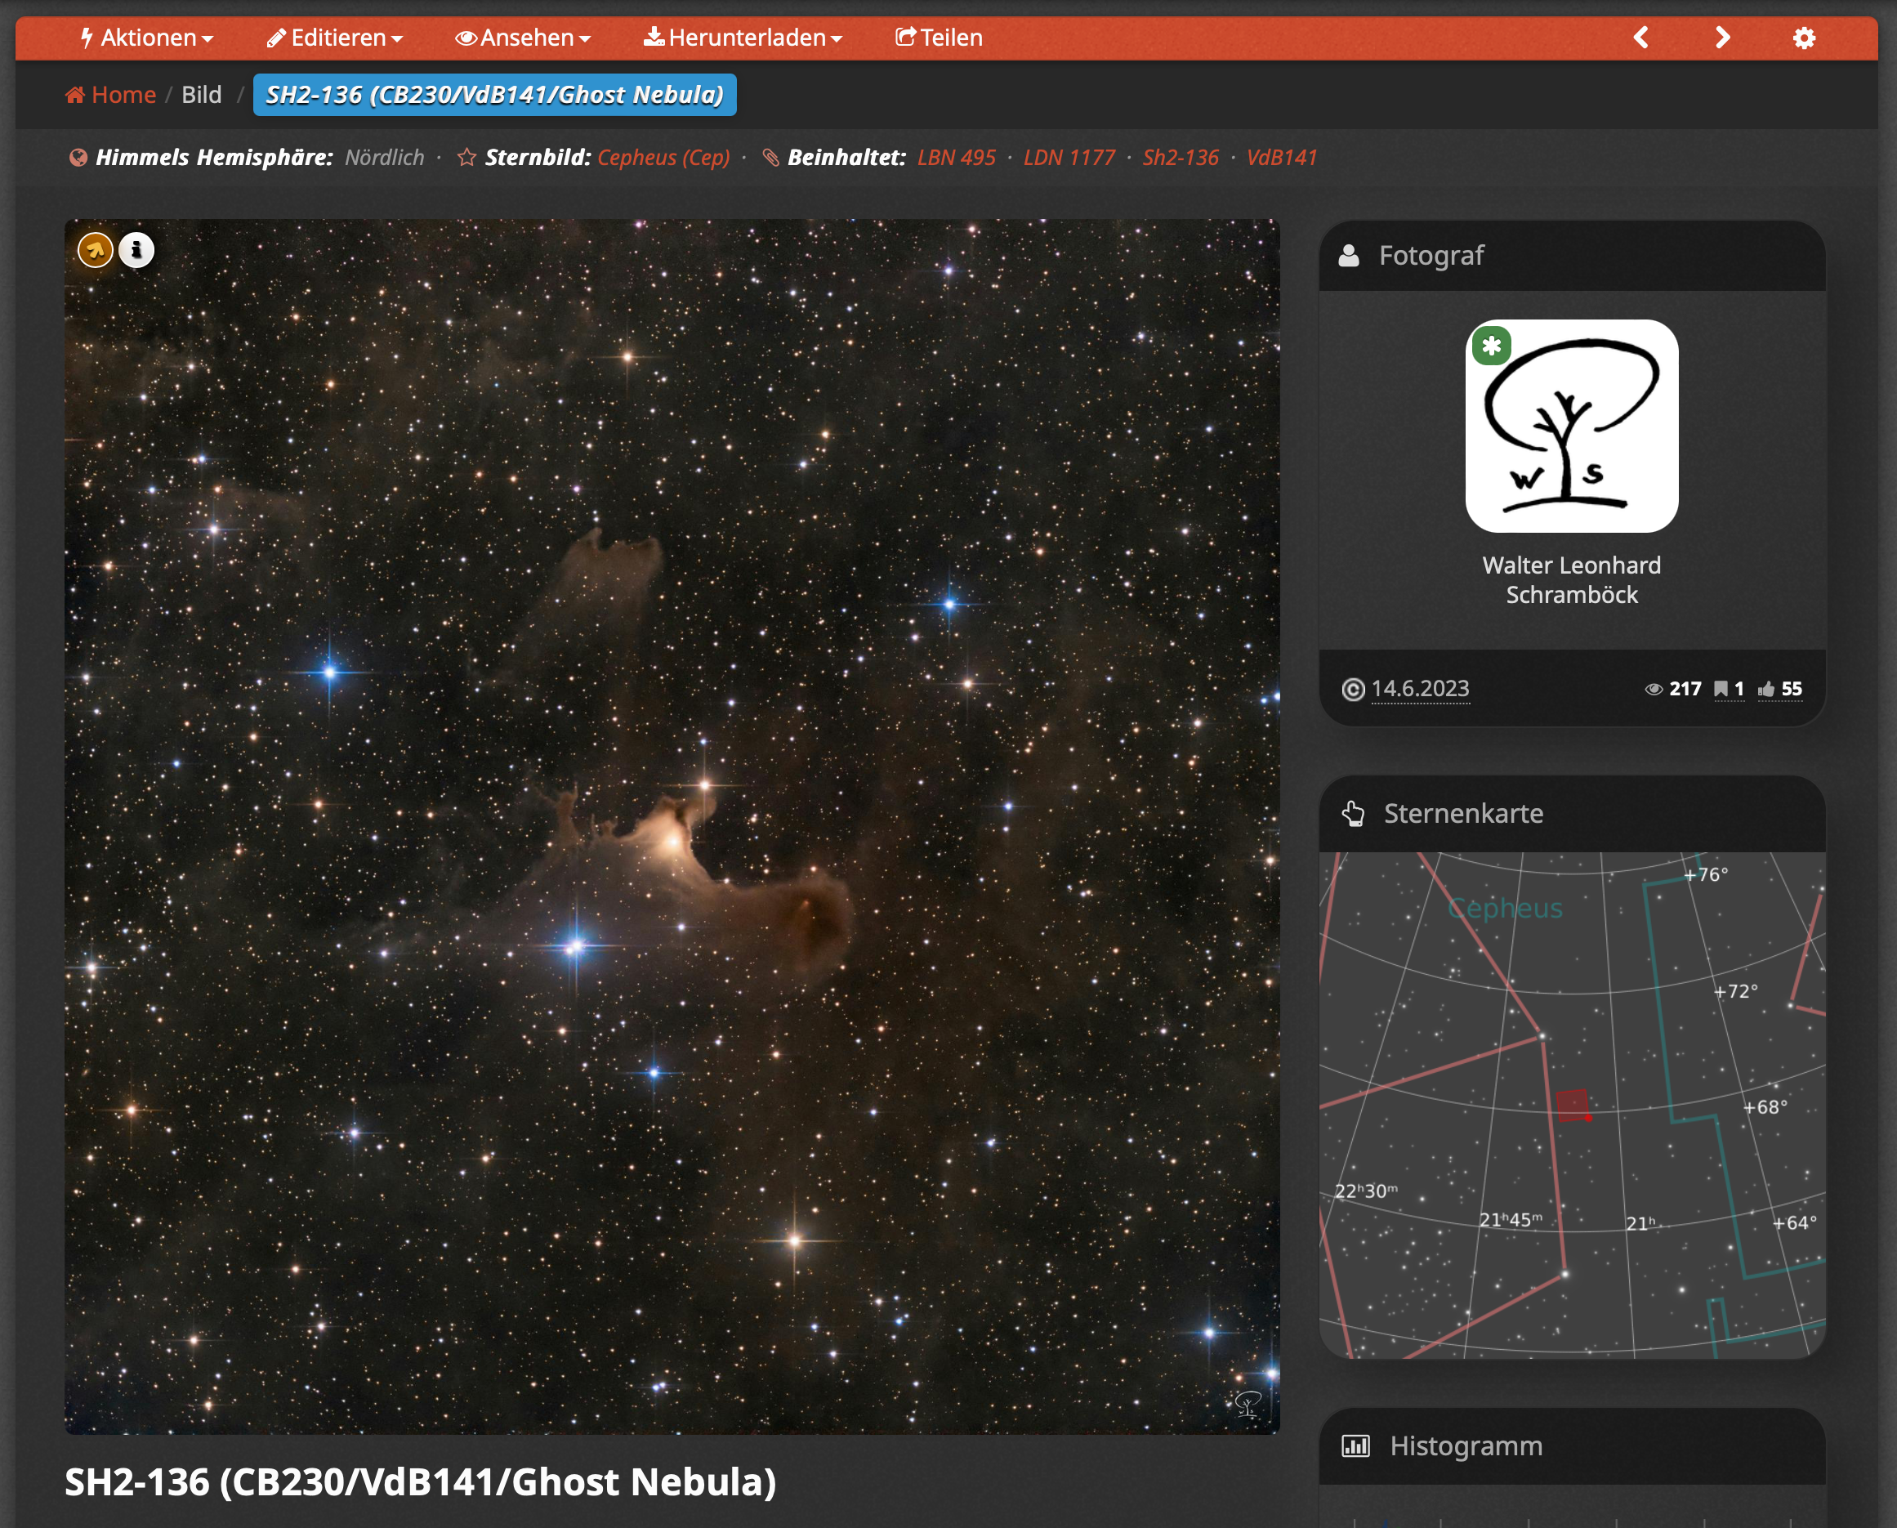Click the VdB141 object link

[x=1281, y=158]
